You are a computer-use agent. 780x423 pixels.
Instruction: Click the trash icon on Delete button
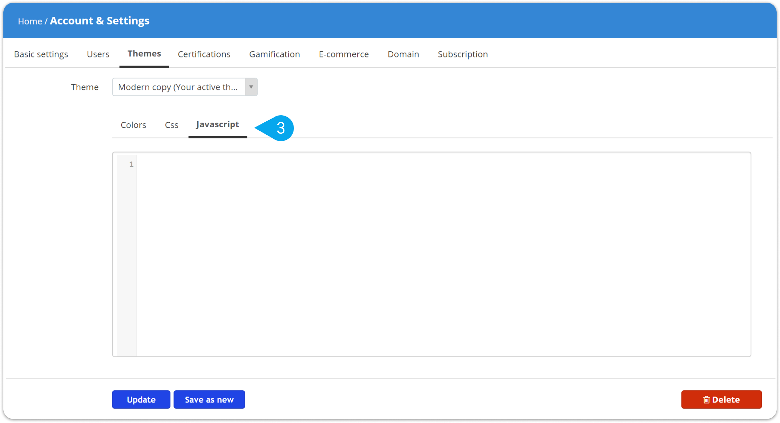click(x=706, y=399)
